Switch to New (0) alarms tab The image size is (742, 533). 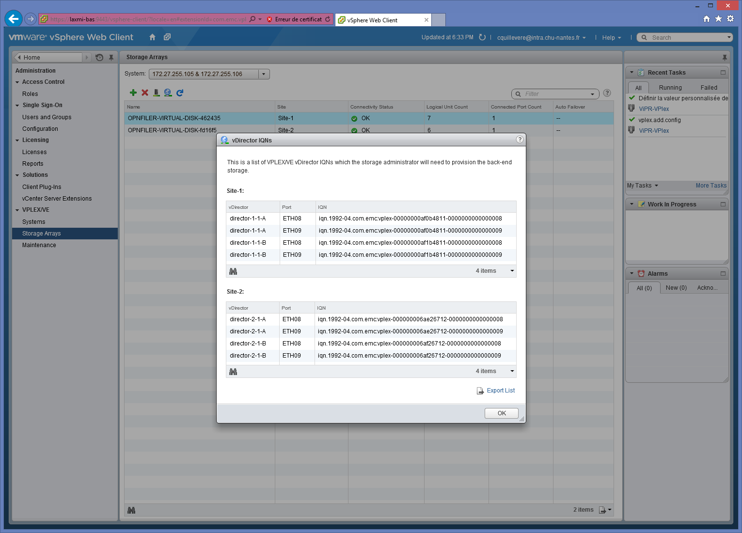(676, 288)
